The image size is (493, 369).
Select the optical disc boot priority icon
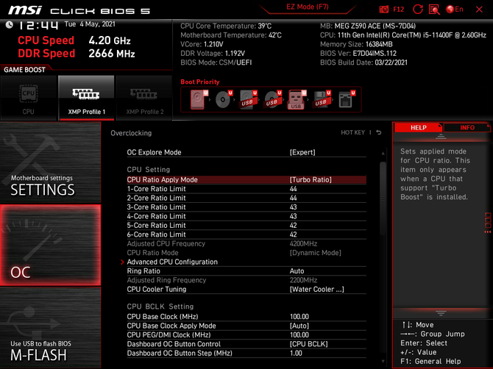(x=223, y=99)
